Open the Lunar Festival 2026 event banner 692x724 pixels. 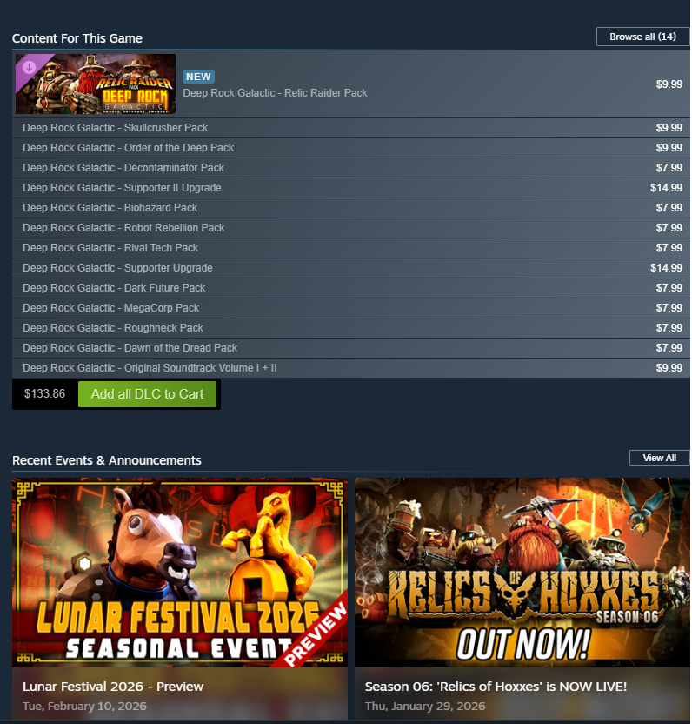(180, 573)
